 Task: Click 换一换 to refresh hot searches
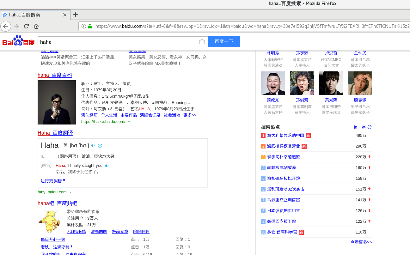click(x=360, y=126)
